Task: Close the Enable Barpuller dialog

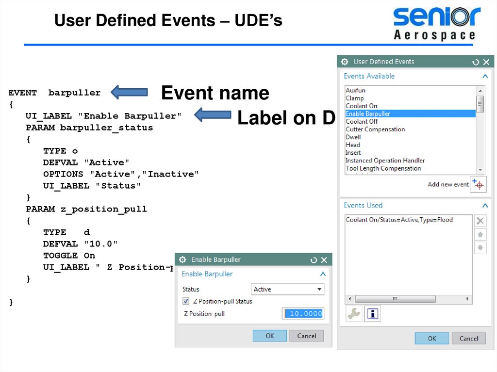Action: (324, 260)
